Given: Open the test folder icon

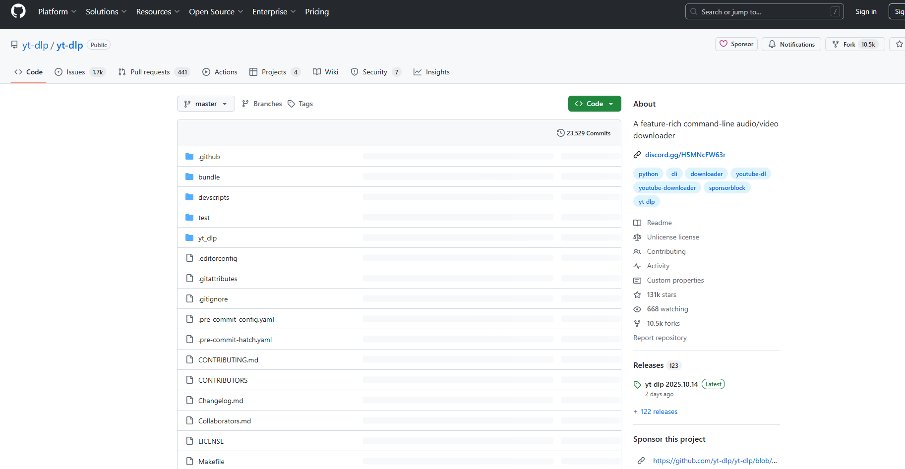Looking at the screenshot, I should pos(189,218).
